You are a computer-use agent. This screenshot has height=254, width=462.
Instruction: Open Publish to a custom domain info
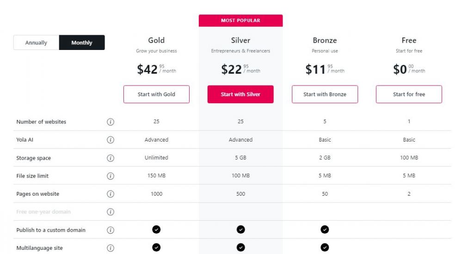pos(111,230)
